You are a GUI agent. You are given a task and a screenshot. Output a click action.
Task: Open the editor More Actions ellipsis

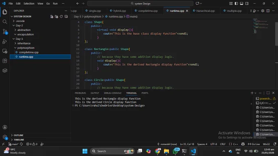click(x=273, y=11)
